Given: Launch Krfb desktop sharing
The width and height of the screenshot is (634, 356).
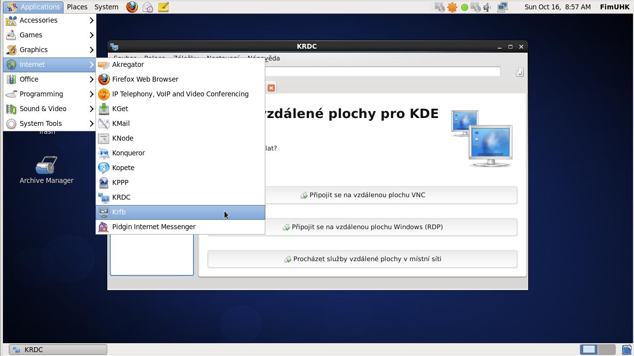Looking at the screenshot, I should click(x=180, y=212).
